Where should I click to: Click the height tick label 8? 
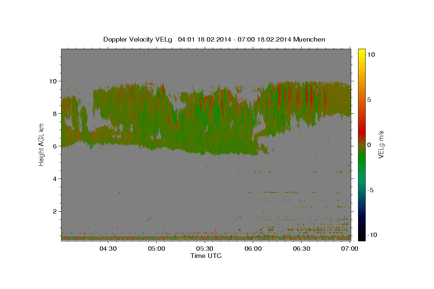[x=55, y=113]
